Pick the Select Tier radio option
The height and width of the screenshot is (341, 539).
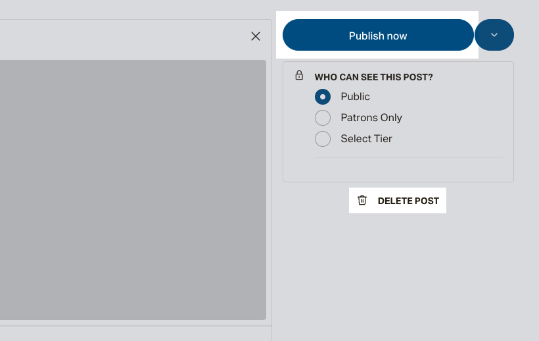[323, 139]
